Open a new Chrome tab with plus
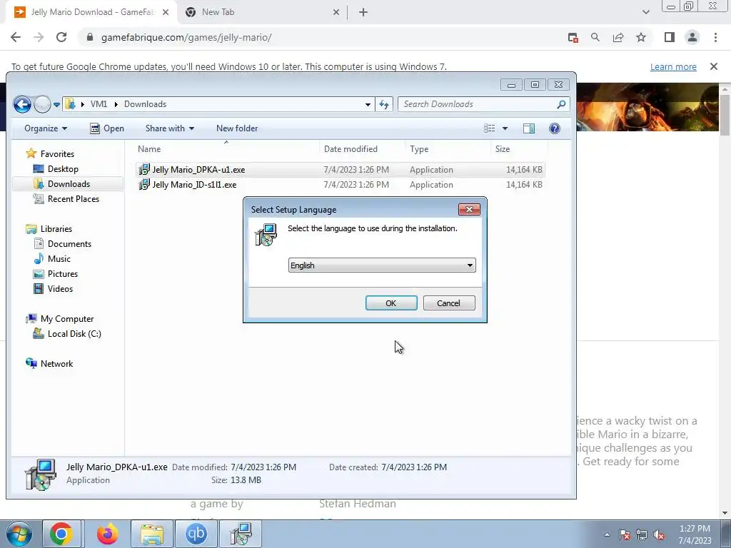This screenshot has height=548, width=731. click(363, 12)
